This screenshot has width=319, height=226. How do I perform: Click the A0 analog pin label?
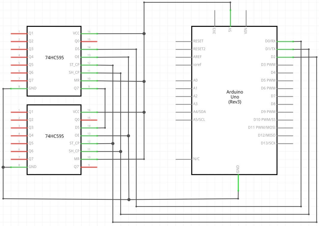(195, 80)
